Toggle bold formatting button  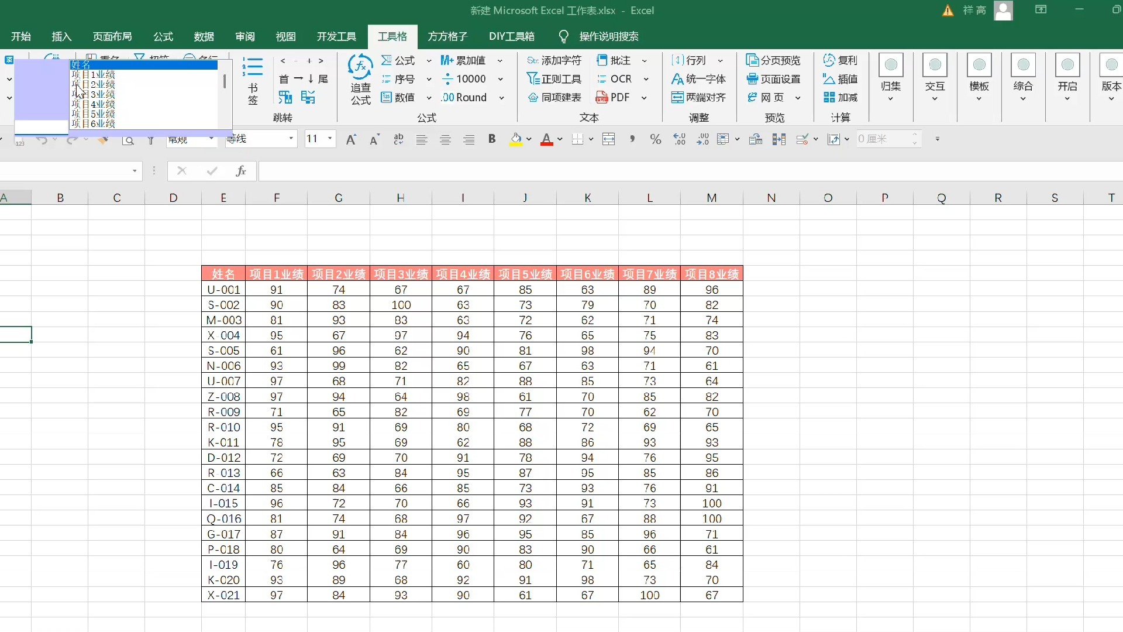click(x=492, y=139)
